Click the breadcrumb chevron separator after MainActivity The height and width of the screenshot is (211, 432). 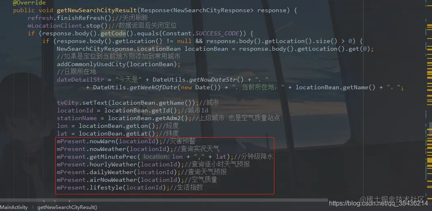32,207
